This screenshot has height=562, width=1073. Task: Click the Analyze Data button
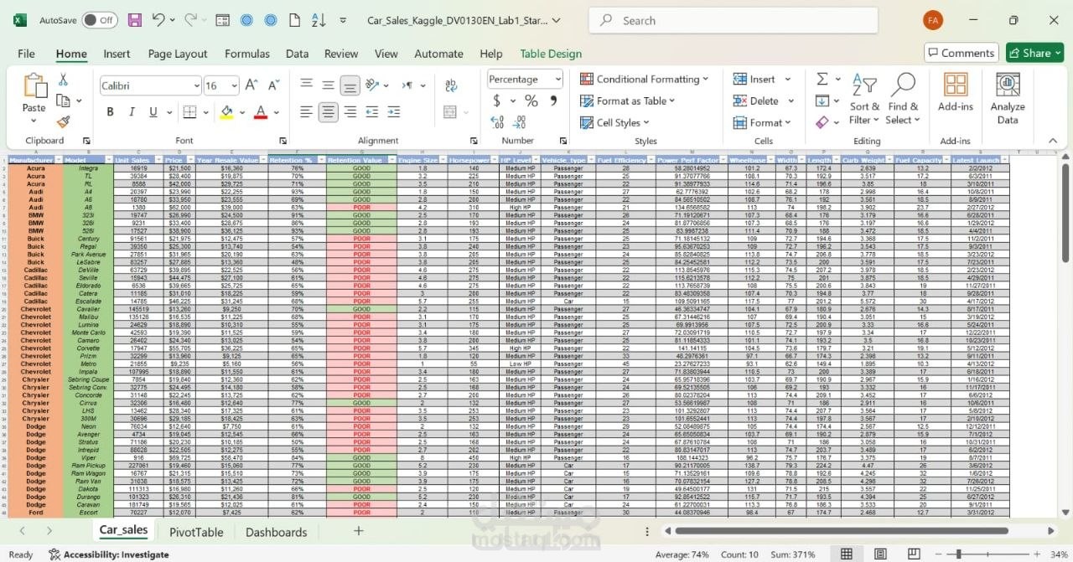point(1008,98)
